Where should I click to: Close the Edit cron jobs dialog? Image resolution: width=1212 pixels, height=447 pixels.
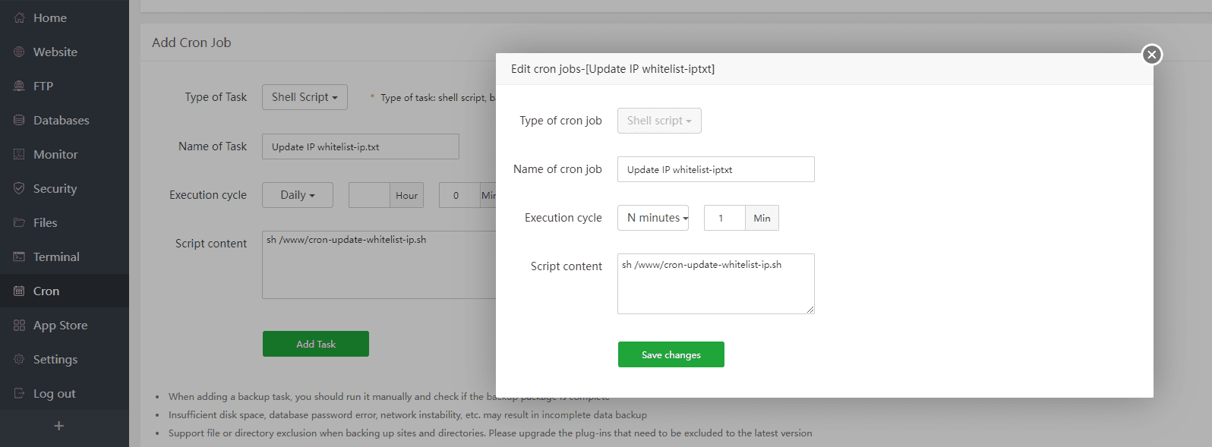pos(1151,55)
